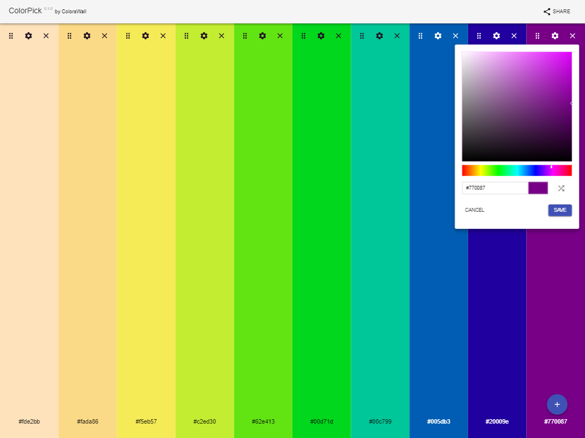Click SAVE in the color picker
The width and height of the screenshot is (585, 438).
coord(560,210)
